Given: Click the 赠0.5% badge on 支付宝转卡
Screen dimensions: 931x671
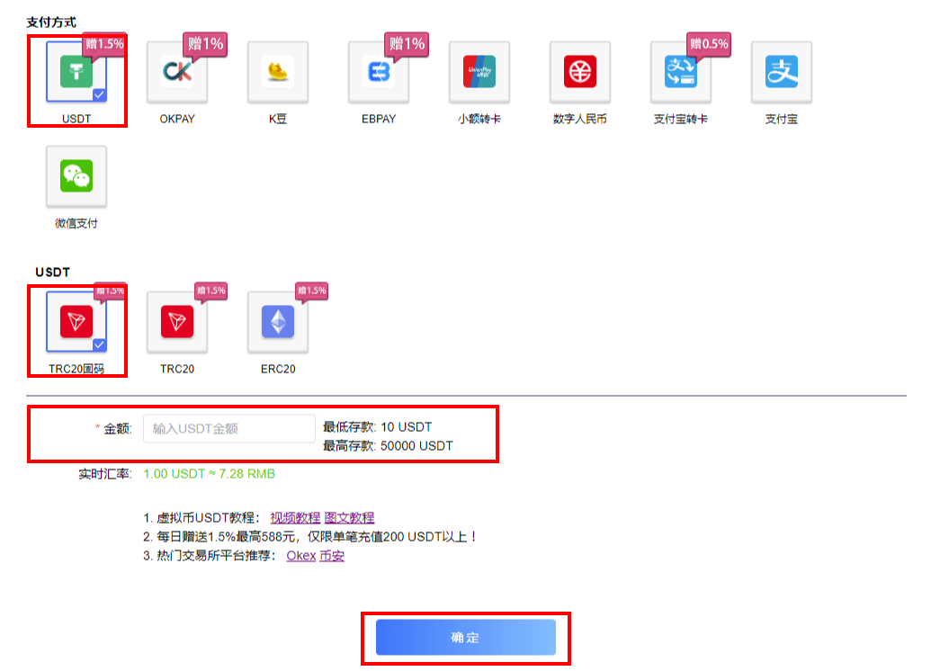Looking at the screenshot, I should coord(708,43).
